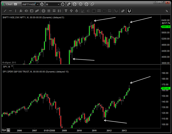Image resolution: width=172 pixels, height=134 pixels.
Task: Close the SPY, M tab
Action: pyautogui.click(x=12, y=66)
